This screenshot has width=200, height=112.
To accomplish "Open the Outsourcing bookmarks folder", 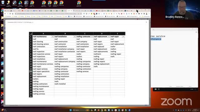I will (58, 16).
